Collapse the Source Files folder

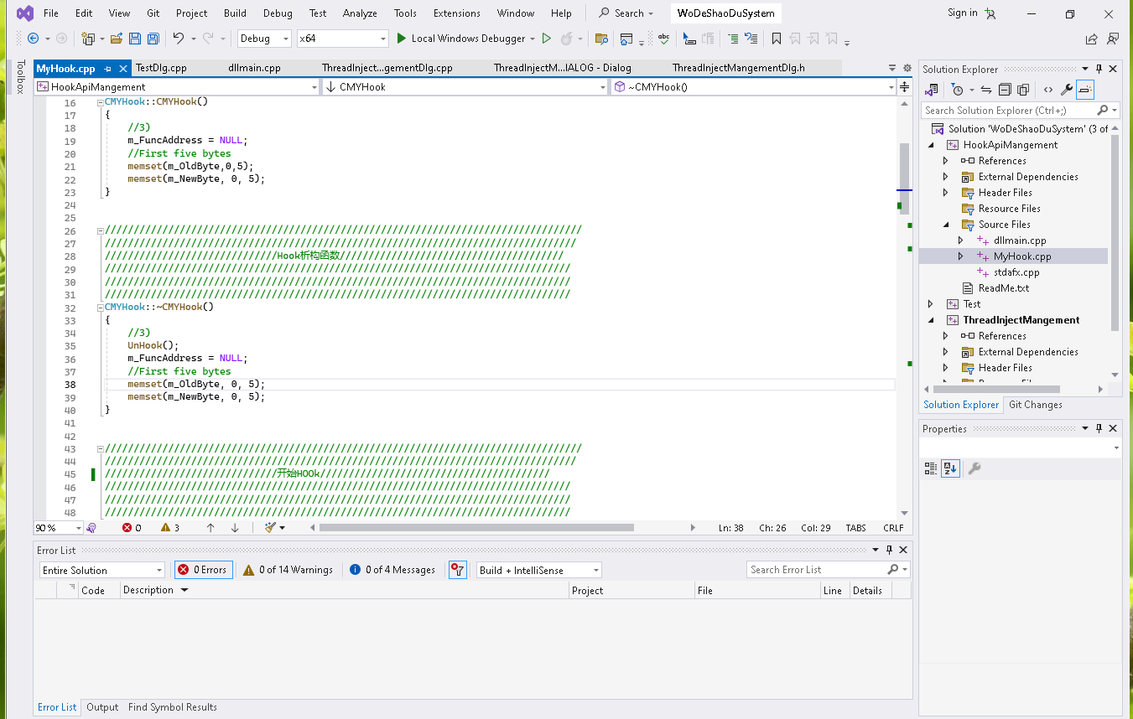pyautogui.click(x=945, y=225)
